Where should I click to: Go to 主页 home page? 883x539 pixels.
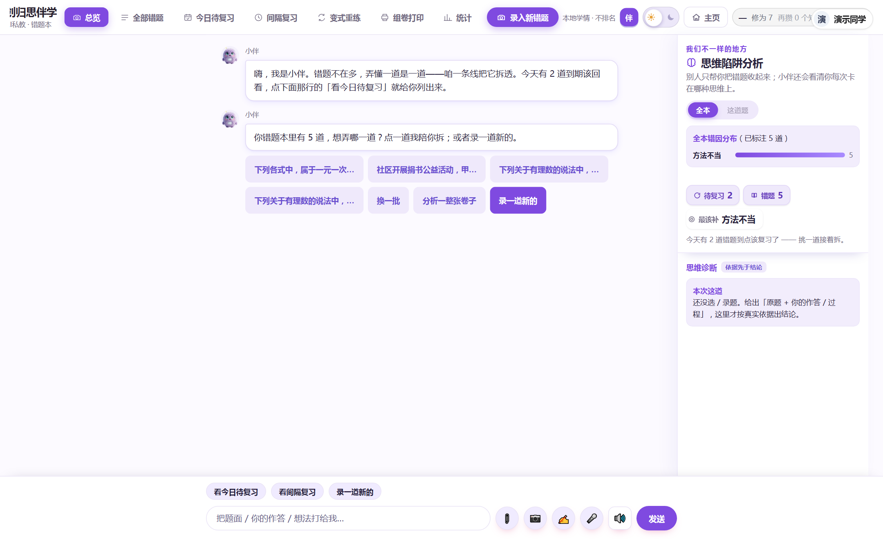coord(706,18)
